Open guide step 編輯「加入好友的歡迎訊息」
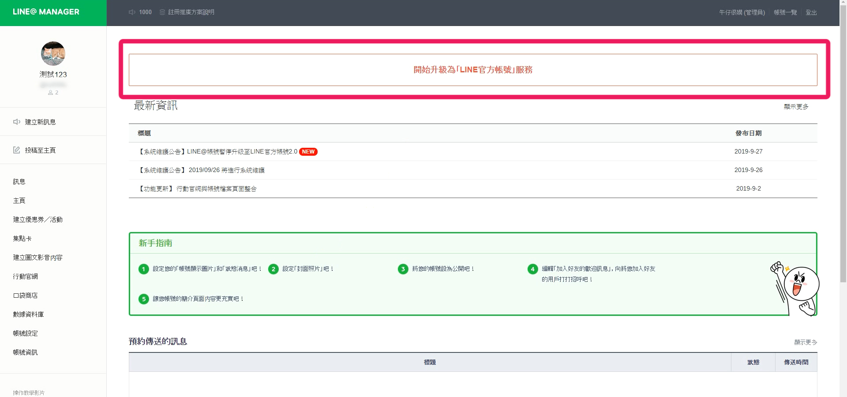Image resolution: width=847 pixels, height=397 pixels. (599, 274)
